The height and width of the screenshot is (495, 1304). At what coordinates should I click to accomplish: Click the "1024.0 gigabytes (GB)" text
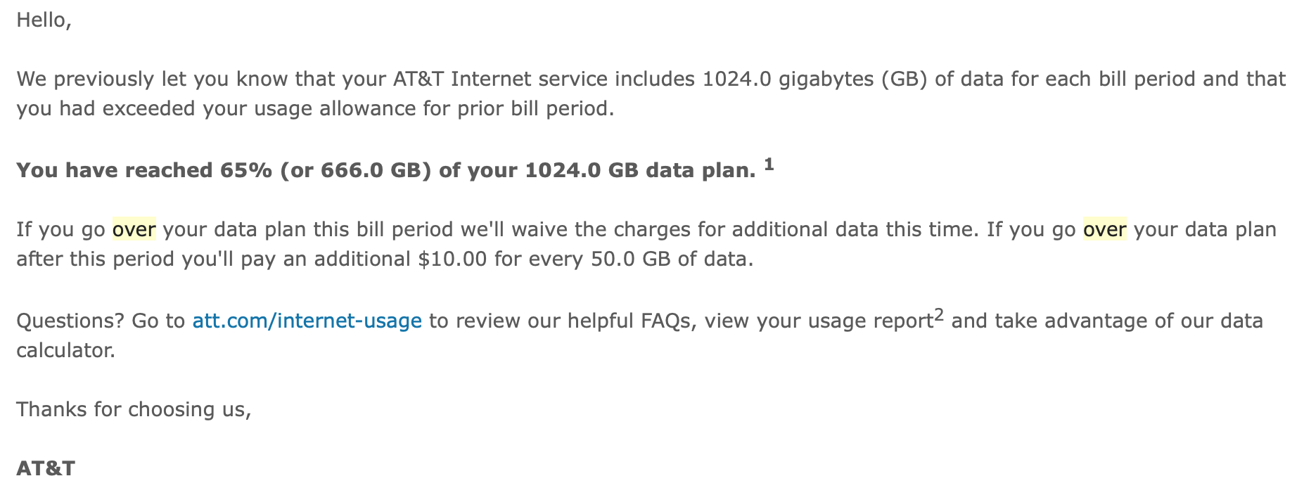pyautogui.click(x=814, y=79)
